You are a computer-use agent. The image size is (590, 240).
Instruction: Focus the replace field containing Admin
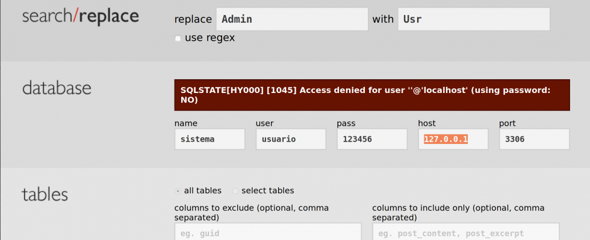[292, 19]
